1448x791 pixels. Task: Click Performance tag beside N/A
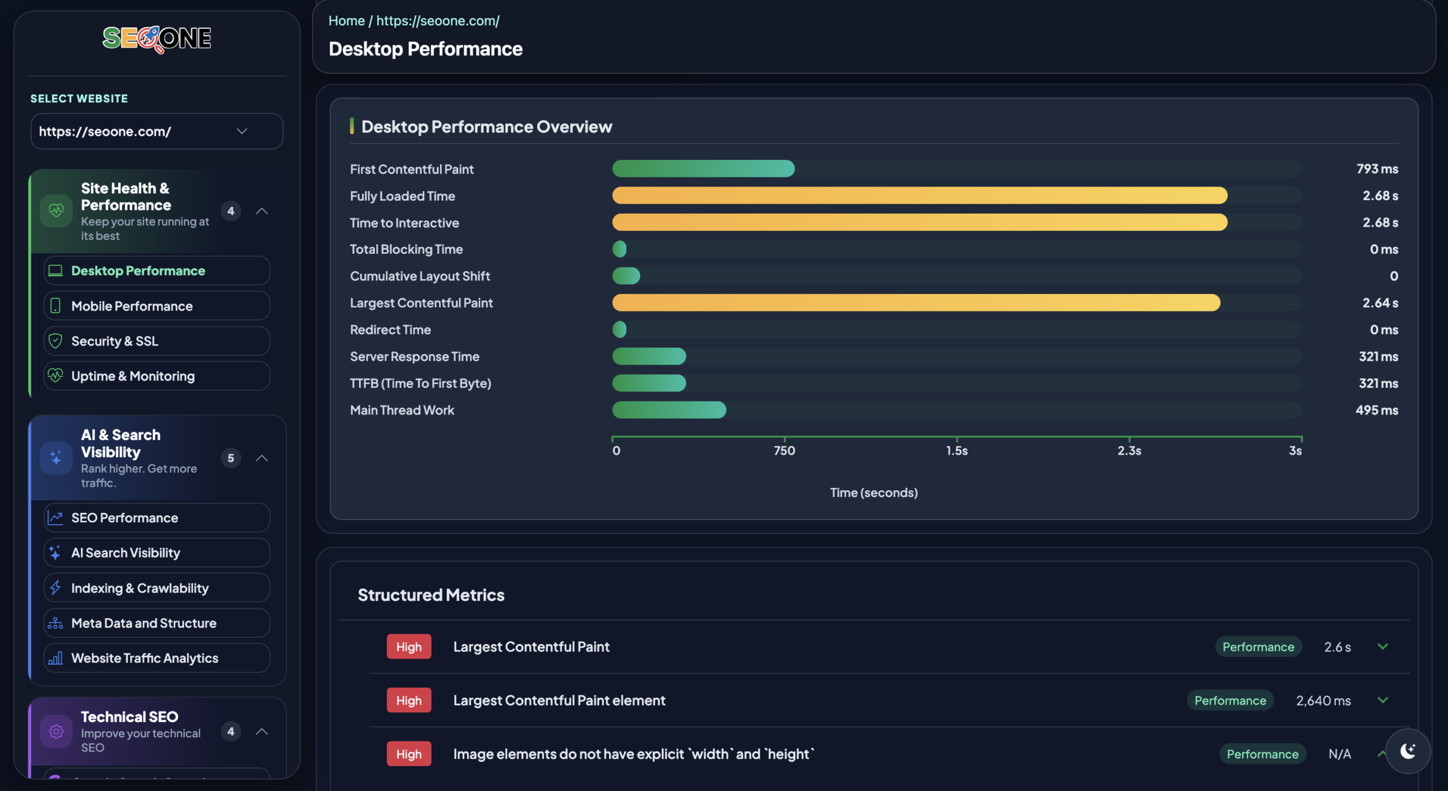tap(1262, 754)
